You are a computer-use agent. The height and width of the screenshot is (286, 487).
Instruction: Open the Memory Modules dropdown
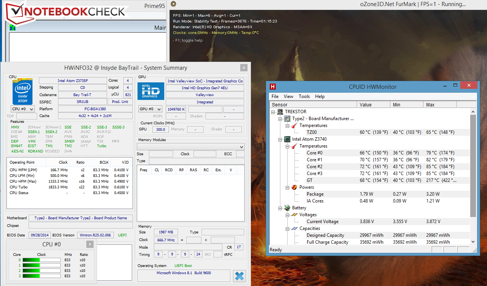click(191, 147)
